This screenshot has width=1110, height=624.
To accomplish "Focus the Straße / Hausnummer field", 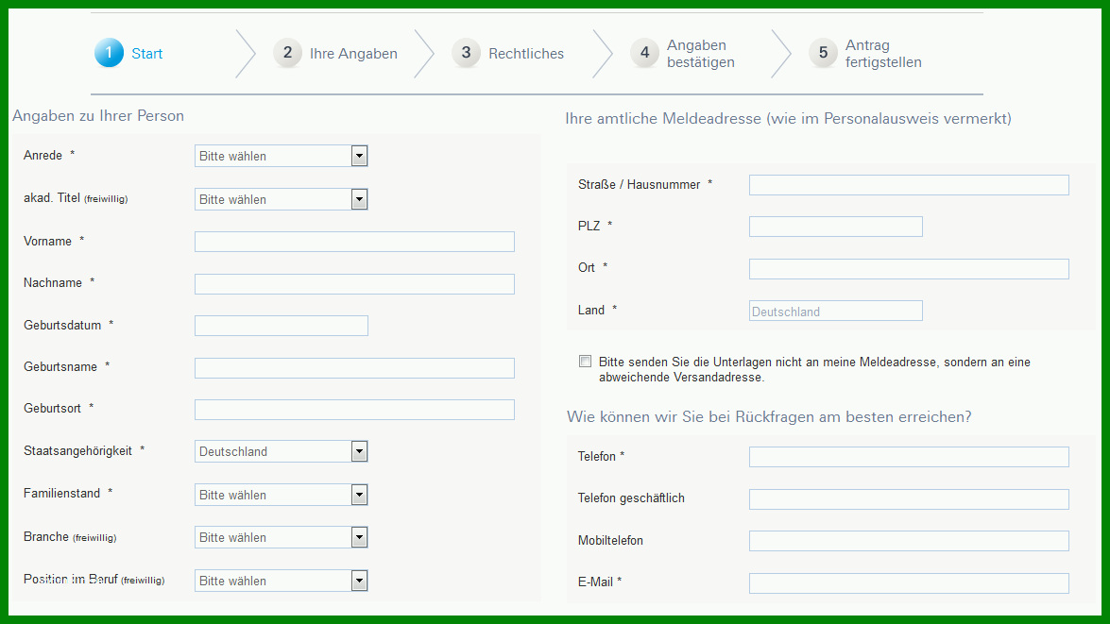I will 909,185.
